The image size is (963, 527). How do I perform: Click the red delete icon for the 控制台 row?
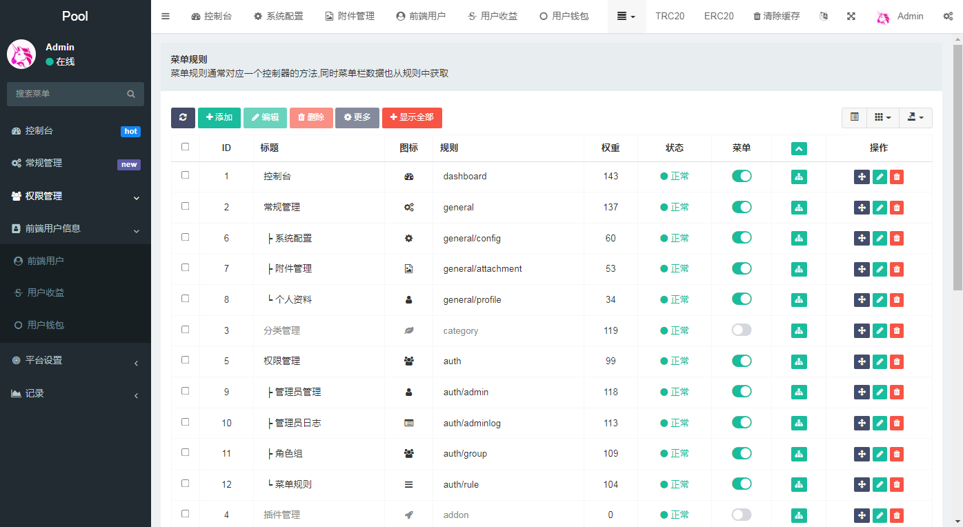point(896,177)
